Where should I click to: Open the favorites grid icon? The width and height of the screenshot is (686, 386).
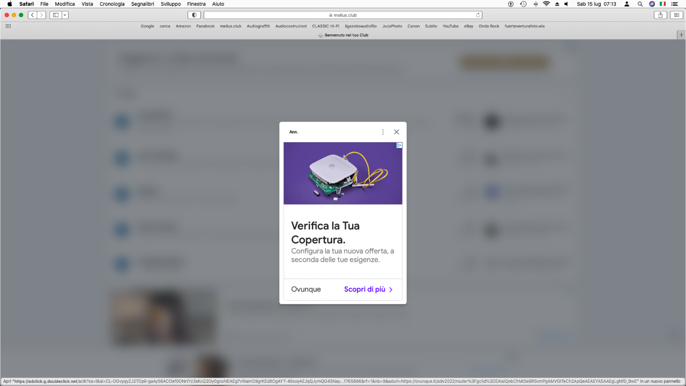8,26
